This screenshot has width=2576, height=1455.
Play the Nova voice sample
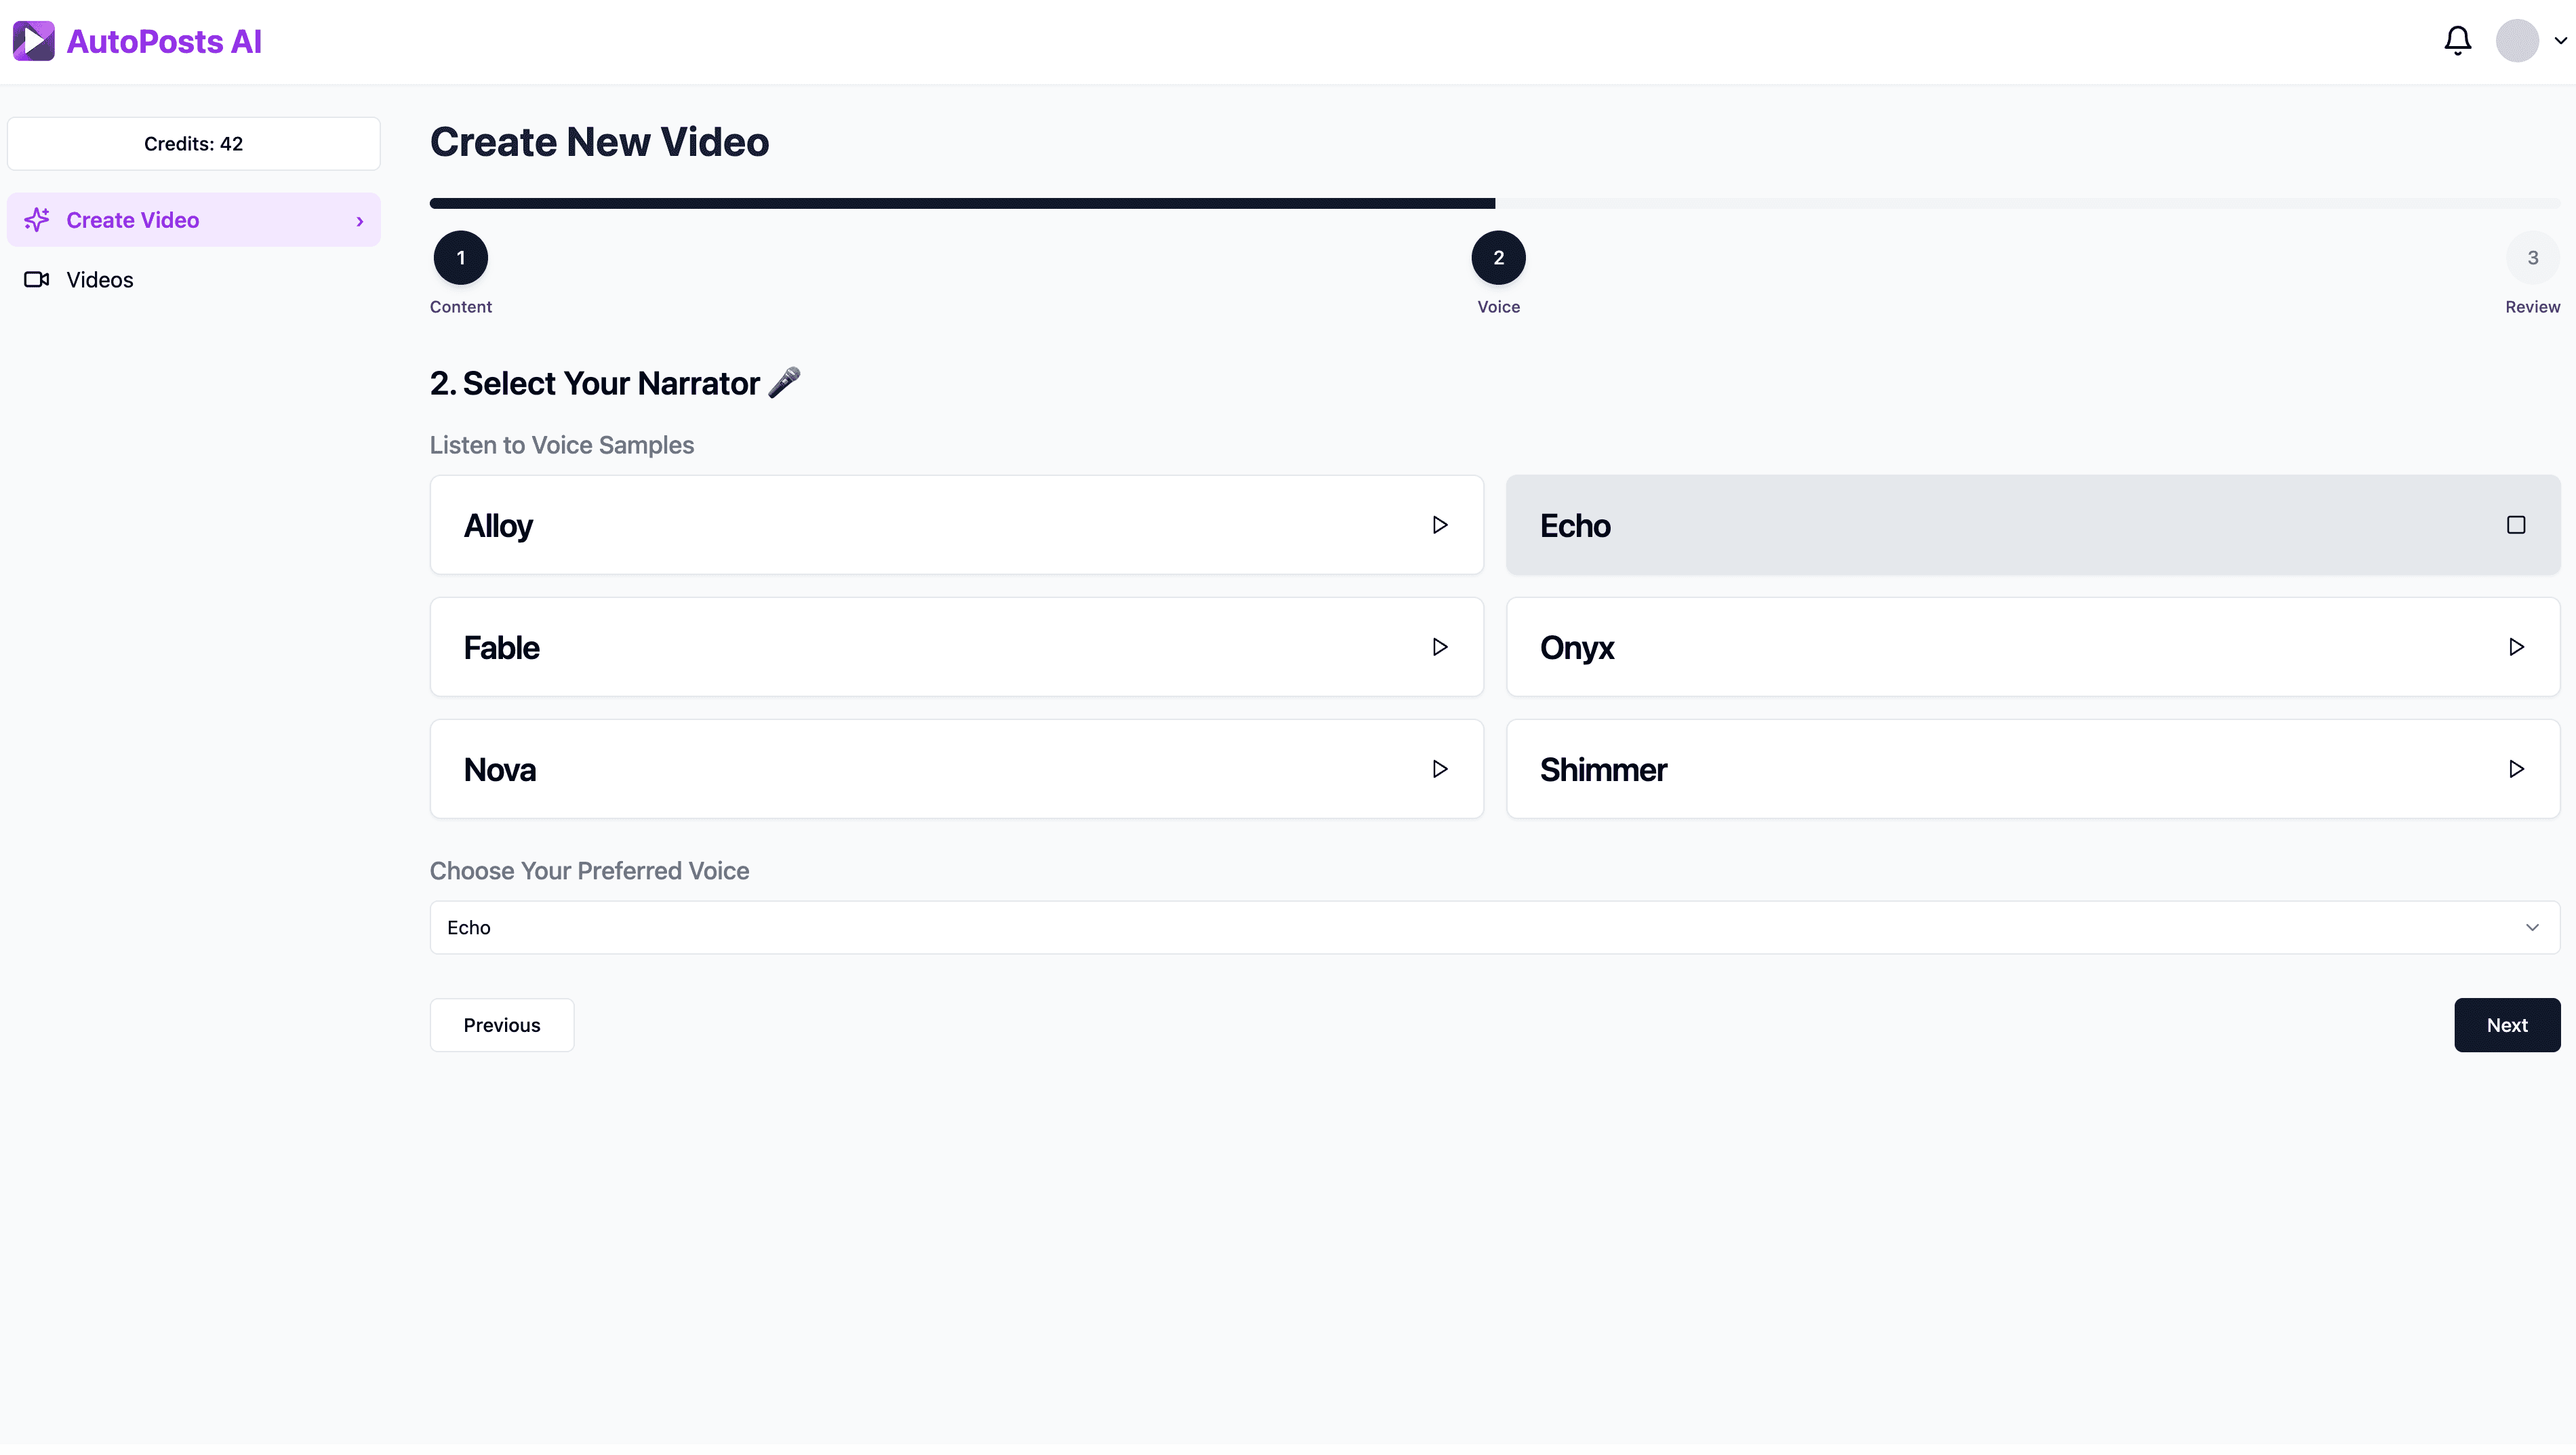[1440, 768]
